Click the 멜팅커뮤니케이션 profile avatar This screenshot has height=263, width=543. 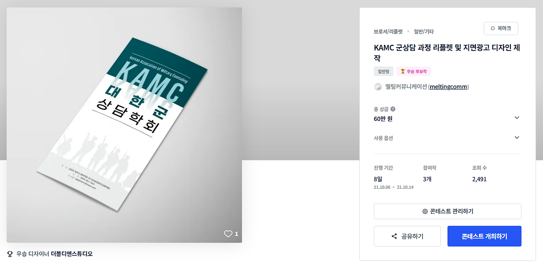(x=378, y=87)
